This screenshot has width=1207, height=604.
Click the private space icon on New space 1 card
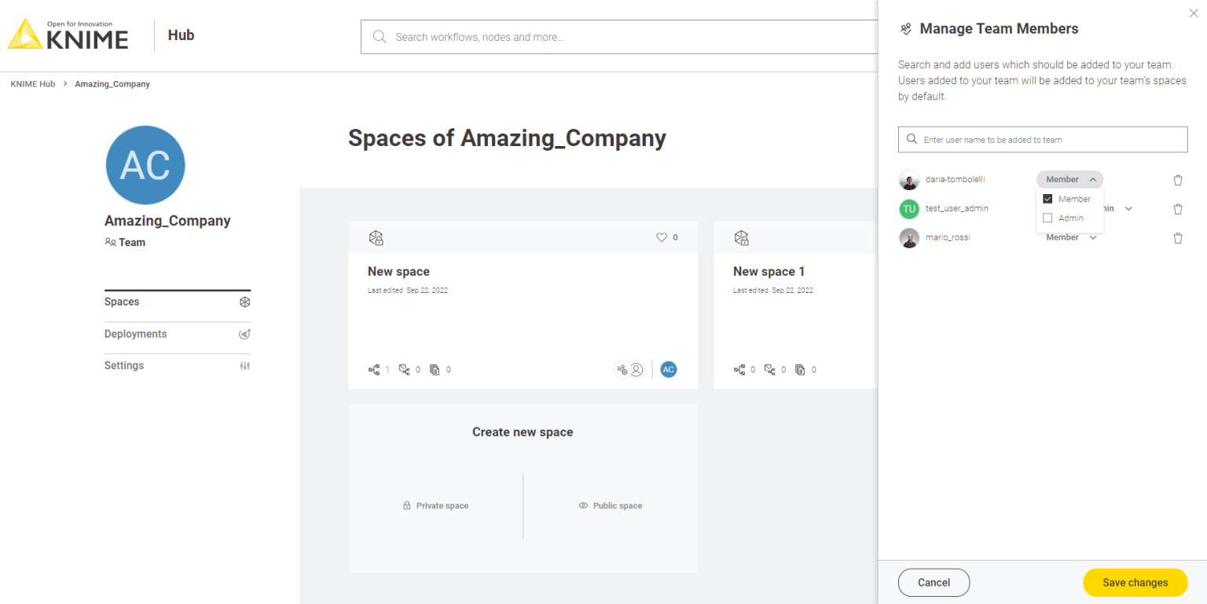pyautogui.click(x=741, y=237)
